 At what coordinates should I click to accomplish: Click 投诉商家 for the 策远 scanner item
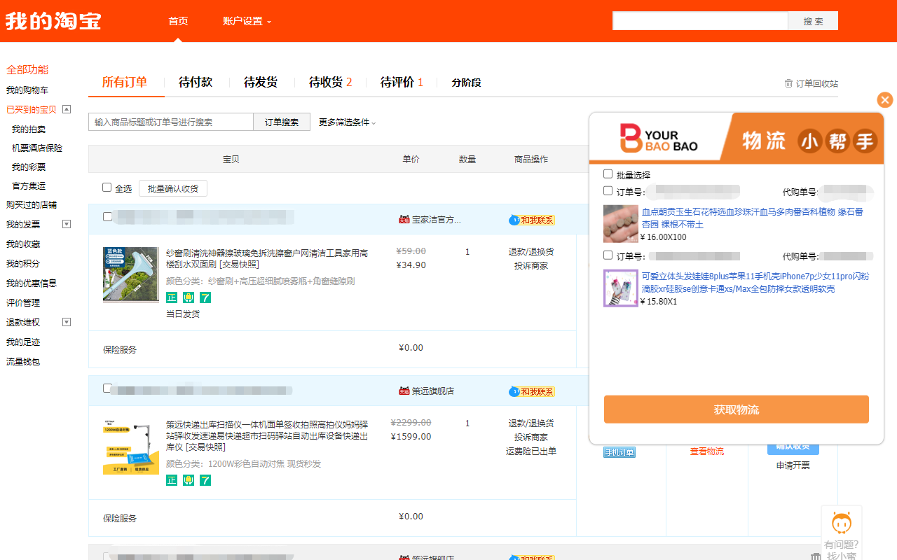531,437
